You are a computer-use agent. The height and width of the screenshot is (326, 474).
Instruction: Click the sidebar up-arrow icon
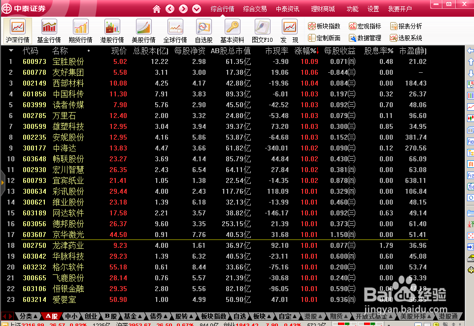(471, 62)
